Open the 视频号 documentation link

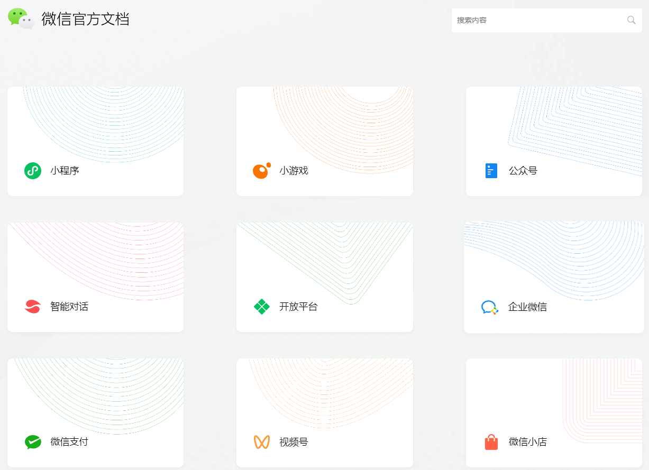[x=294, y=442]
